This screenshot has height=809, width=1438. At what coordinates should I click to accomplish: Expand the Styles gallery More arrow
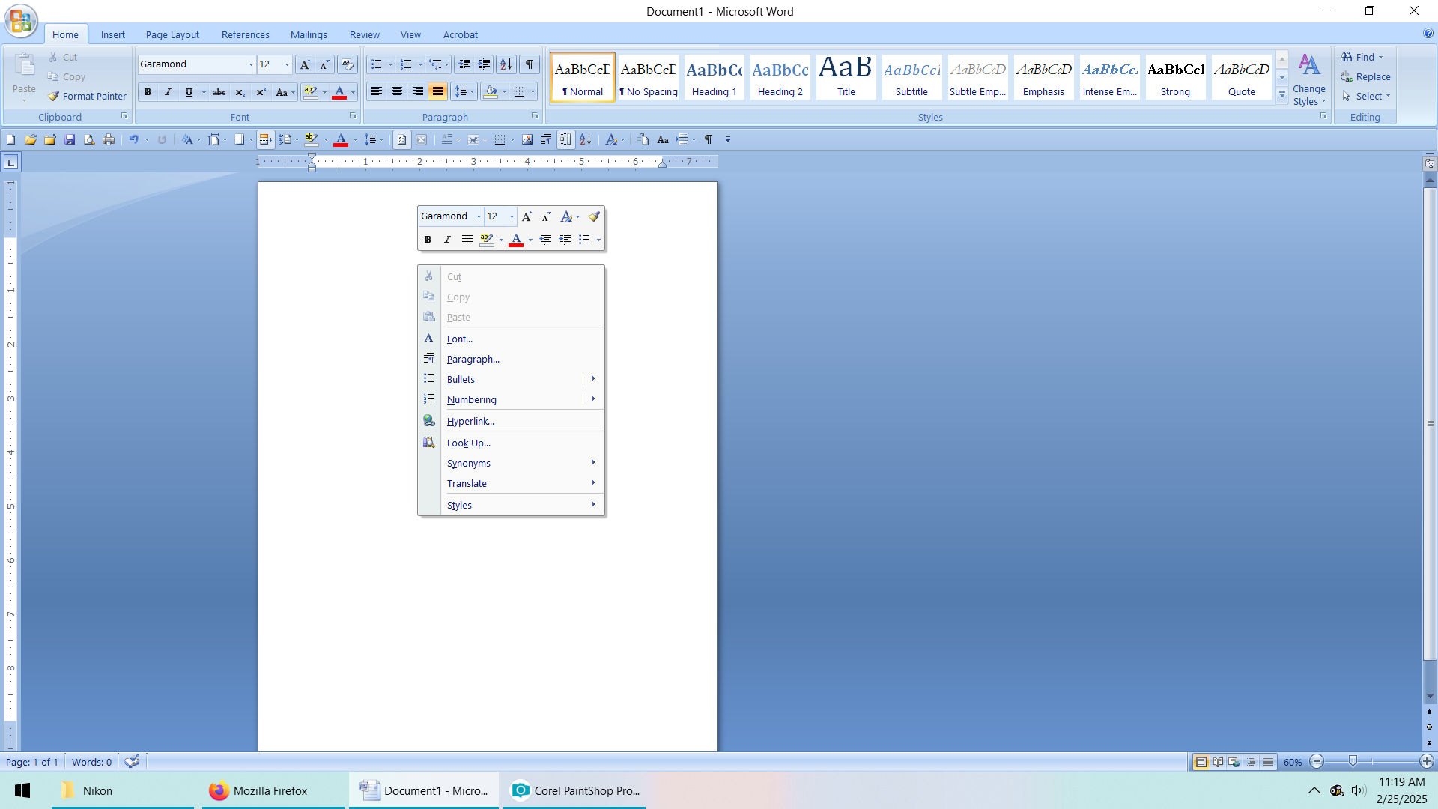click(x=1281, y=95)
